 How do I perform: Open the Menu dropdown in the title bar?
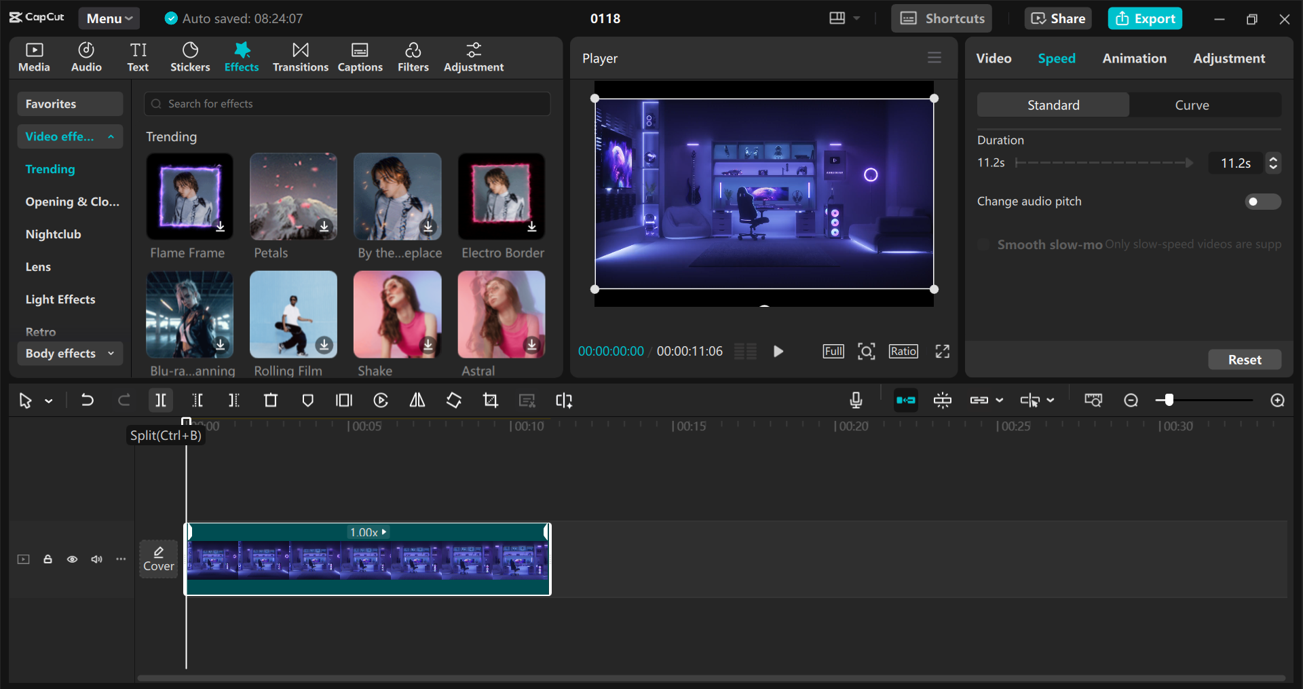tap(109, 18)
